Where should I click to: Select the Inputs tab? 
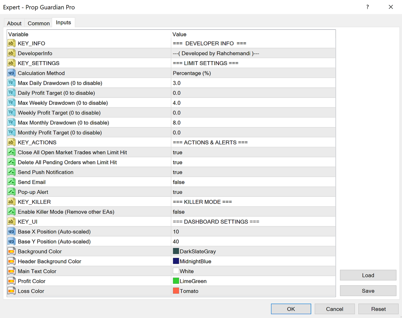coord(63,23)
